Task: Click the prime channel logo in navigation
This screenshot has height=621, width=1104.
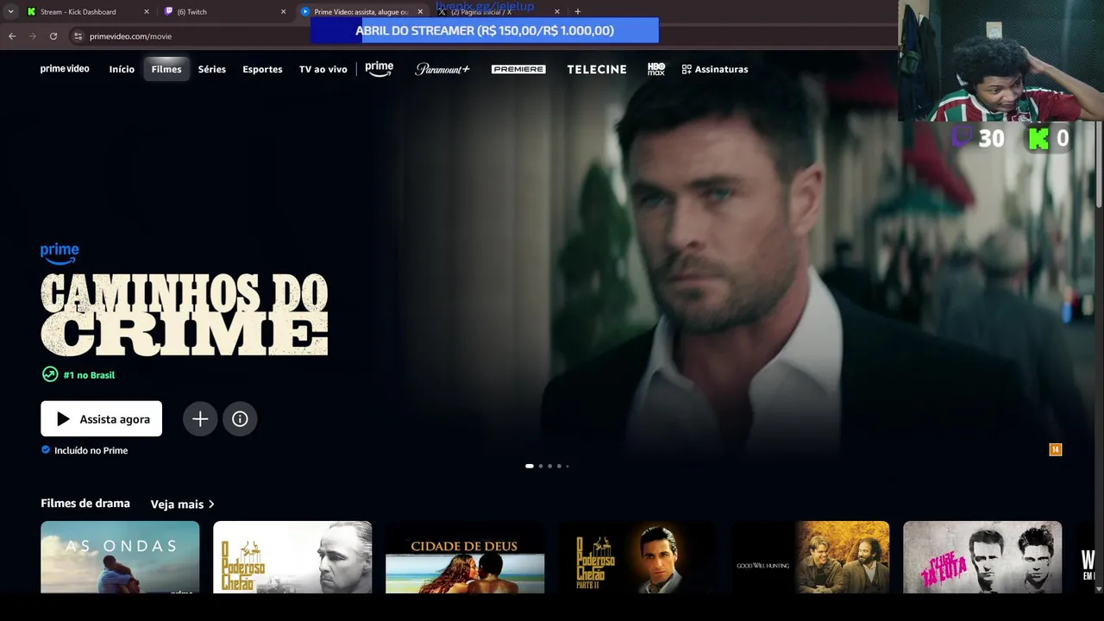Action: pyautogui.click(x=379, y=69)
